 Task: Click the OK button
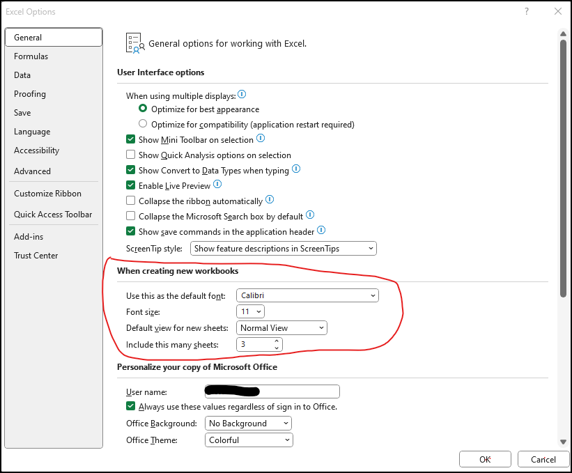coord(485,459)
